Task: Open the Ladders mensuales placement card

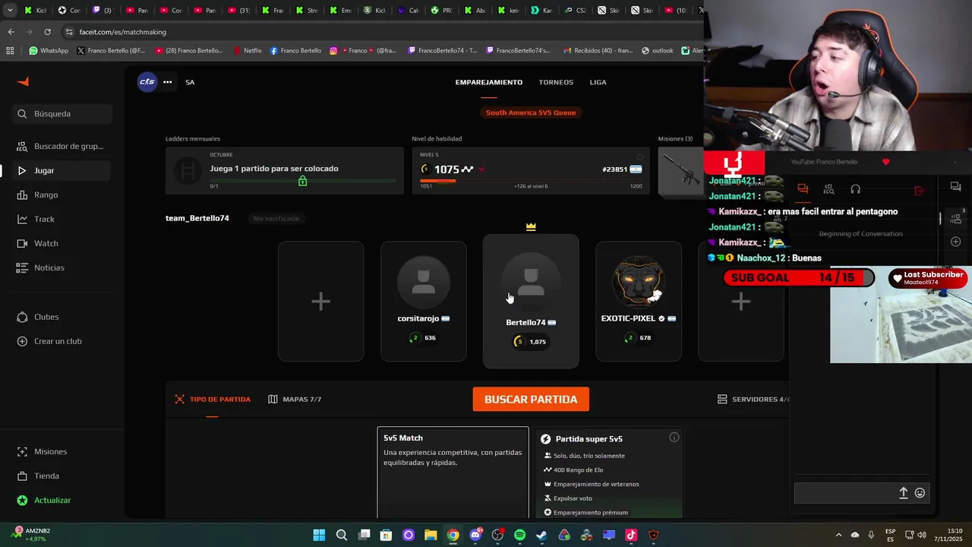Action: (x=285, y=170)
